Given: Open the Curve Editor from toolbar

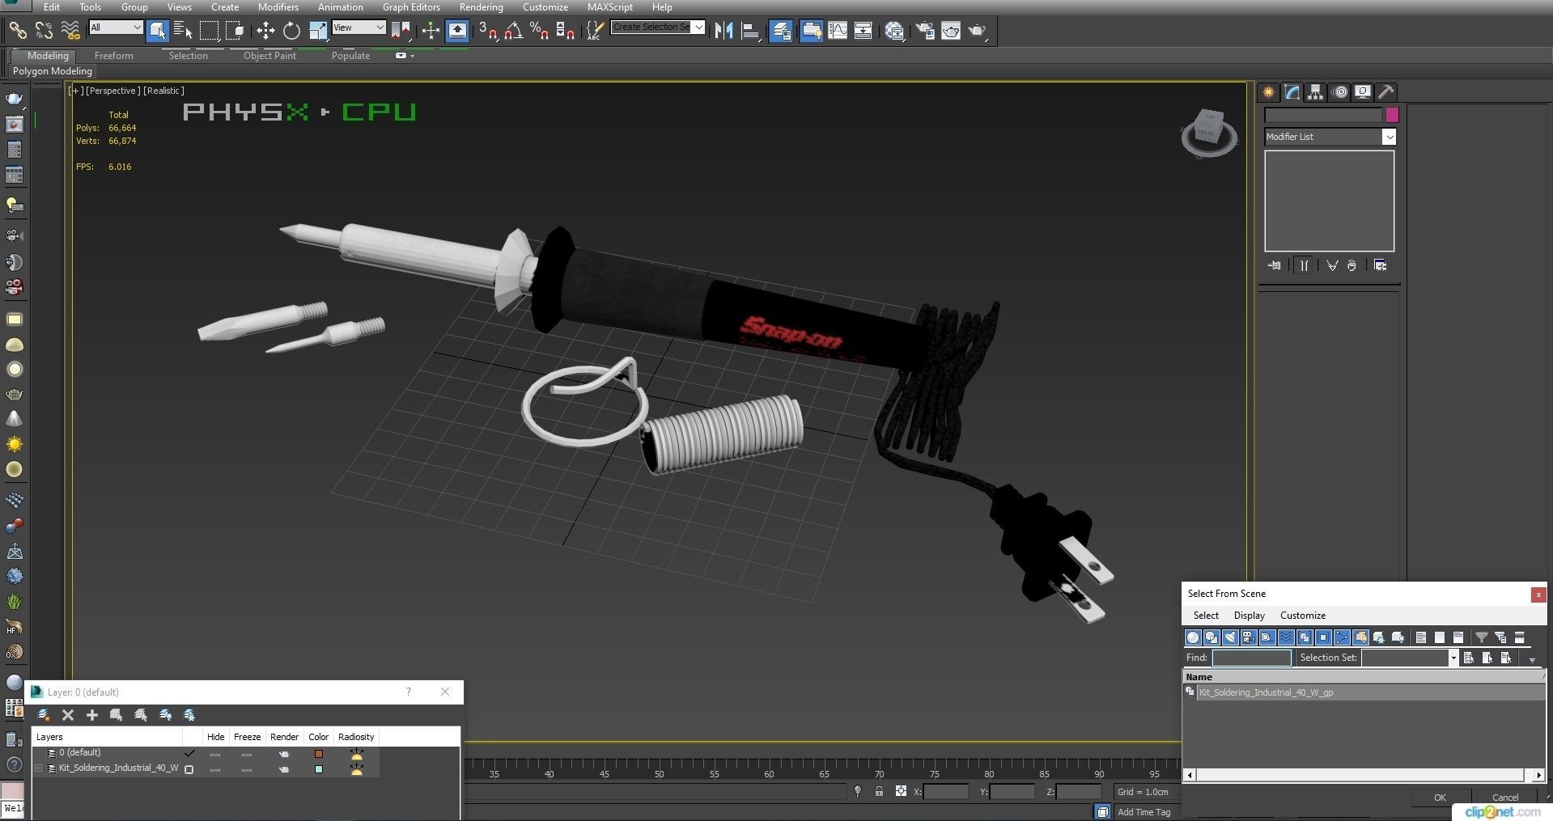Looking at the screenshot, I should pyautogui.click(x=838, y=31).
